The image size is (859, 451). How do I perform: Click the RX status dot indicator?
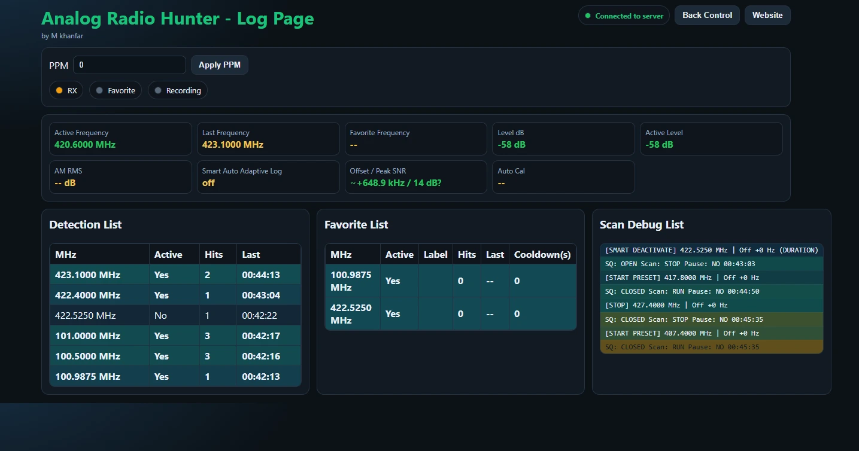coord(60,90)
